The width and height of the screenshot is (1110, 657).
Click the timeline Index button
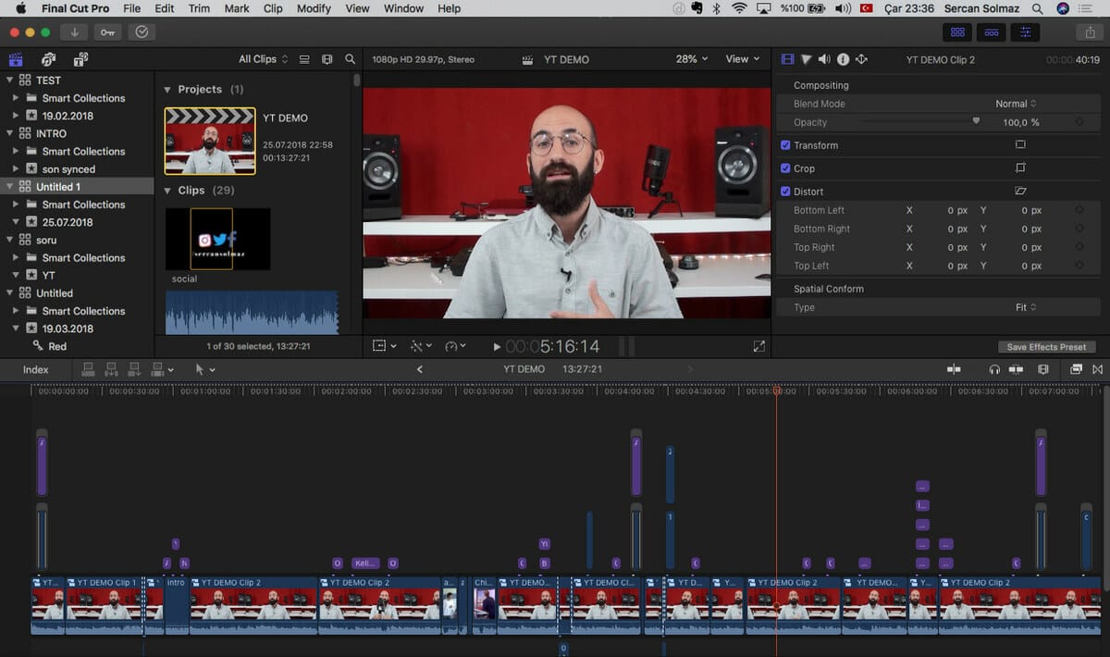coord(36,369)
